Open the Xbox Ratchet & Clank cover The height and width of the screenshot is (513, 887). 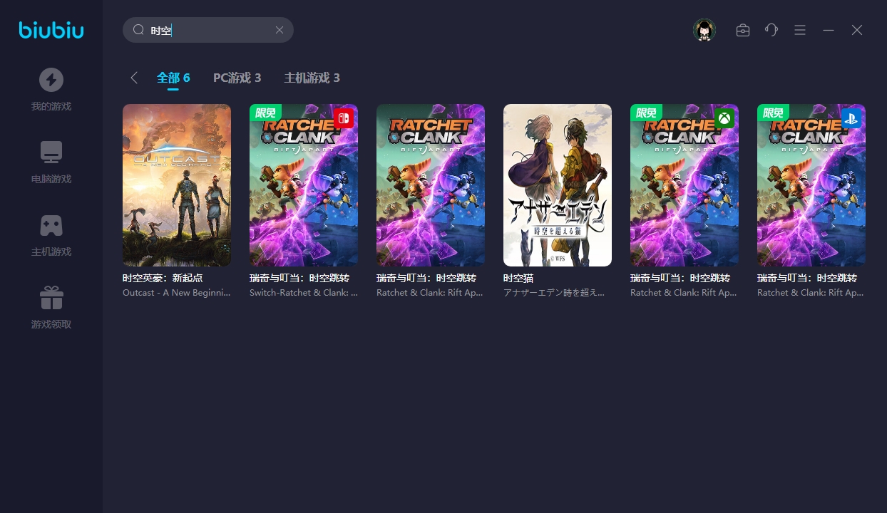(685, 185)
